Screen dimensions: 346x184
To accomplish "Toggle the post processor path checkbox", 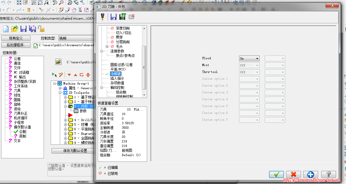I will point(36,46).
